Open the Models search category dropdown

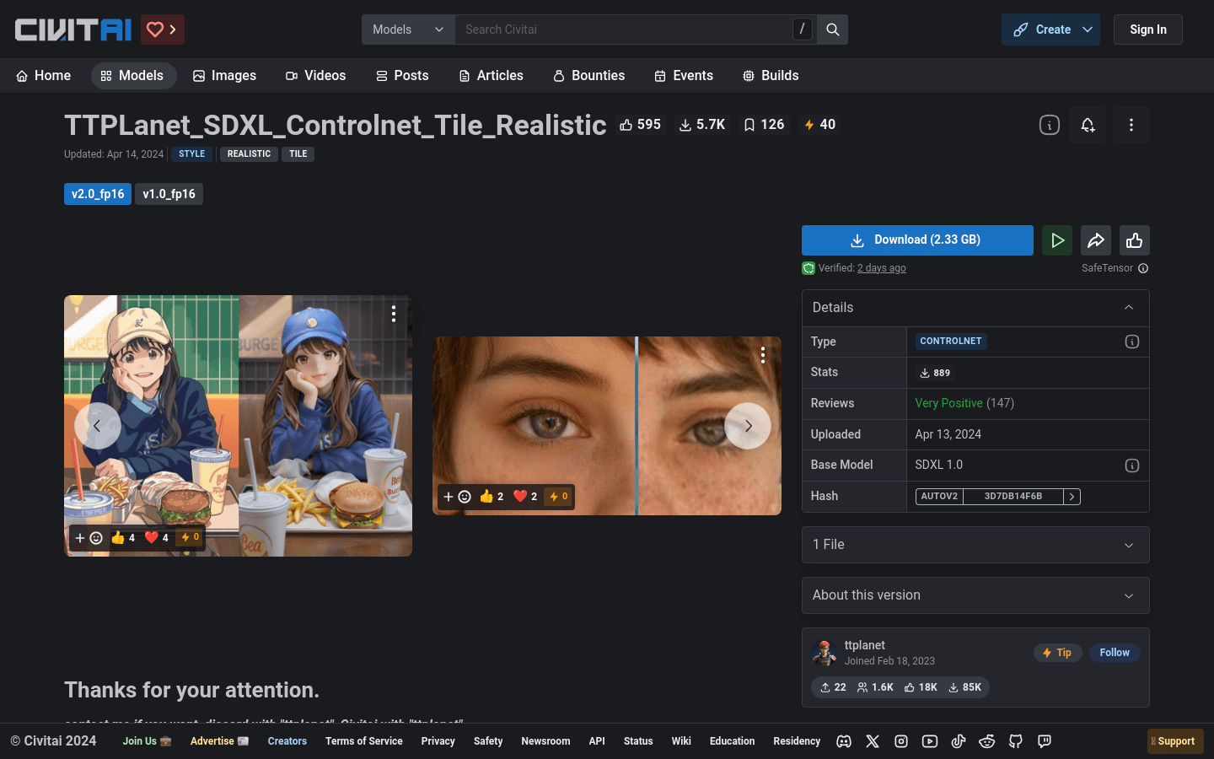(x=408, y=30)
